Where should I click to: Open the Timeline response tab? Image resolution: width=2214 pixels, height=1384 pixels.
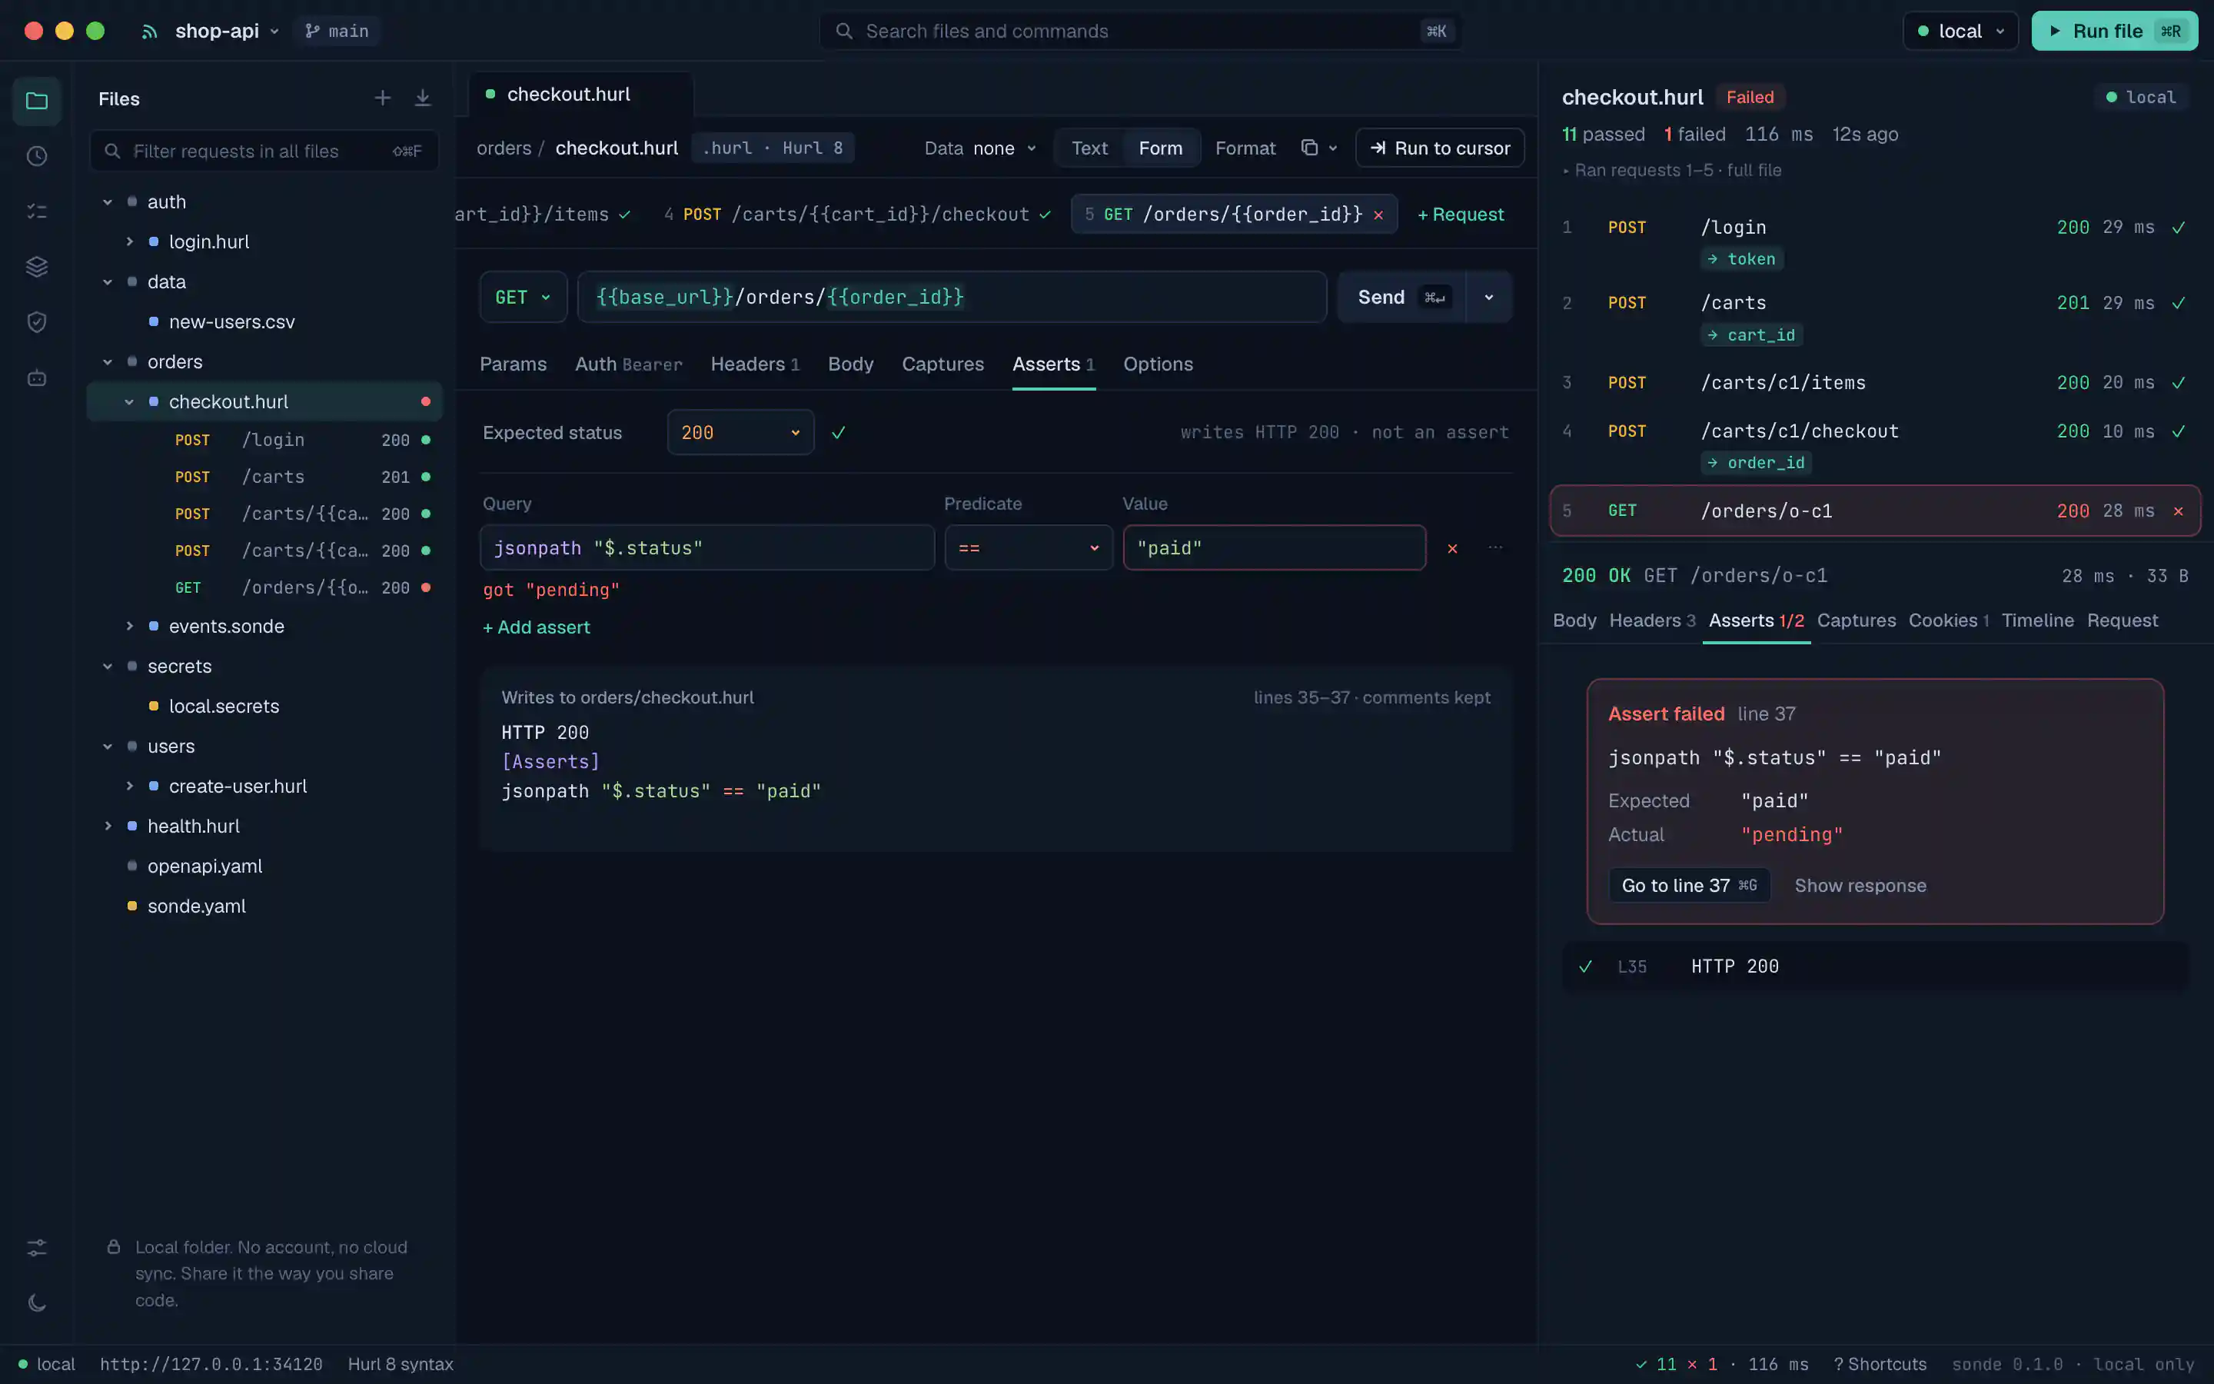coord(2037,620)
